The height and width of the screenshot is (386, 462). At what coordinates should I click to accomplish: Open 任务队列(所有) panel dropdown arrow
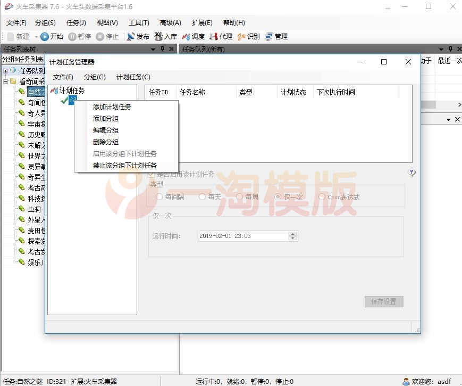(x=441, y=49)
